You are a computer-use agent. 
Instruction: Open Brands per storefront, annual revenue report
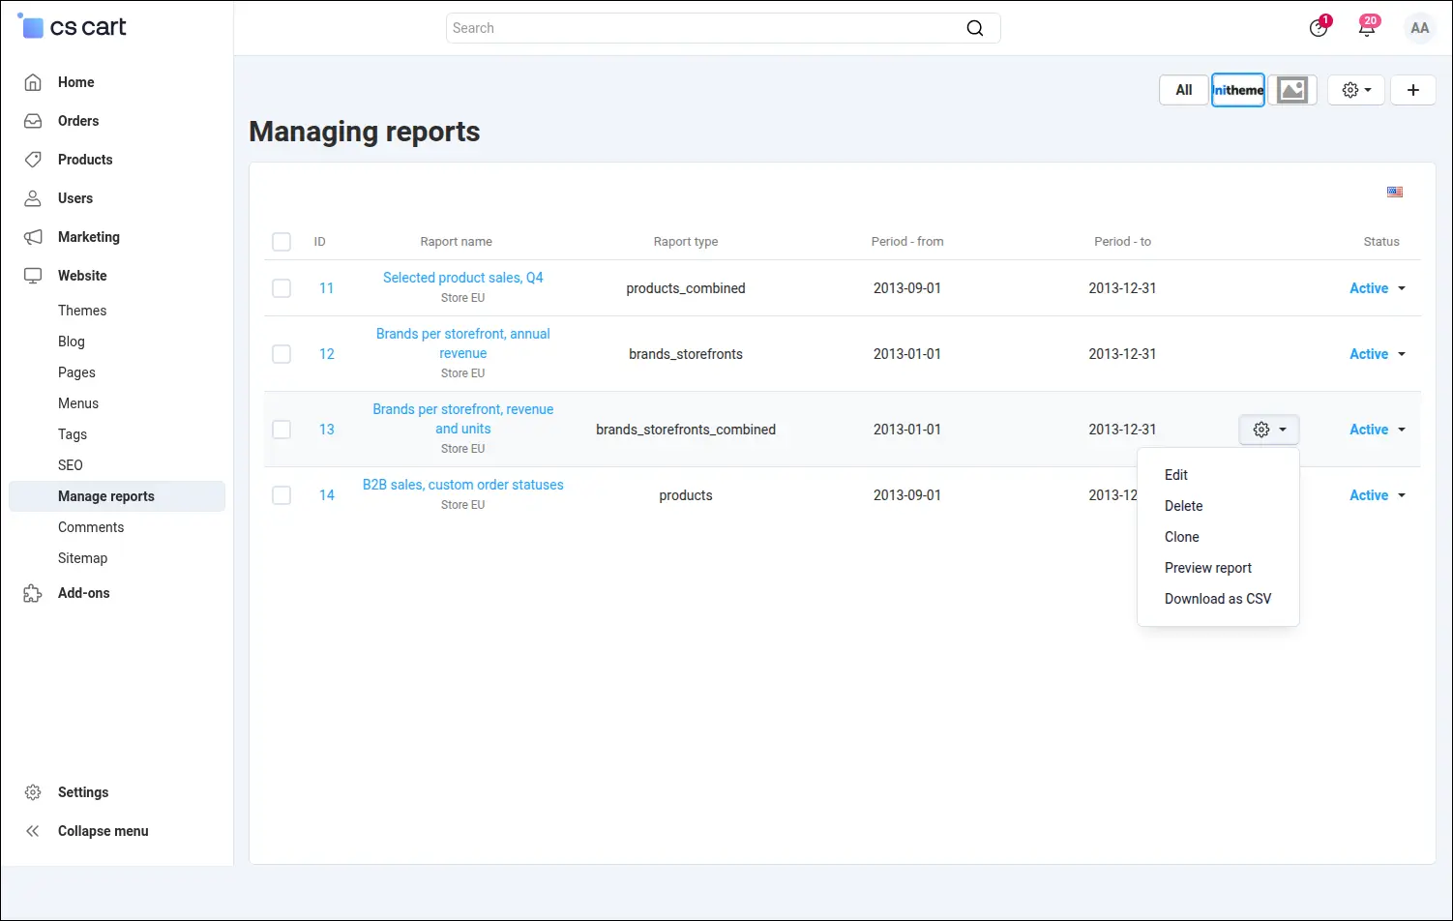click(x=462, y=343)
